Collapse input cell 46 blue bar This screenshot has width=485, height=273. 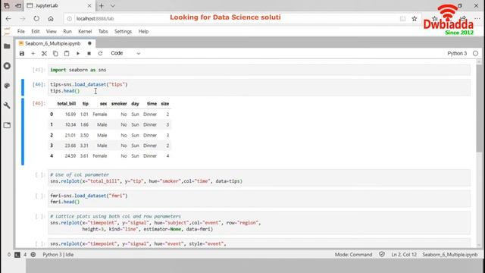23,87
